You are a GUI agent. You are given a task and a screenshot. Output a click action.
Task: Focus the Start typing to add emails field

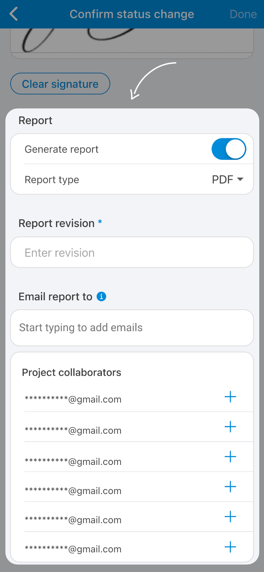(x=132, y=328)
